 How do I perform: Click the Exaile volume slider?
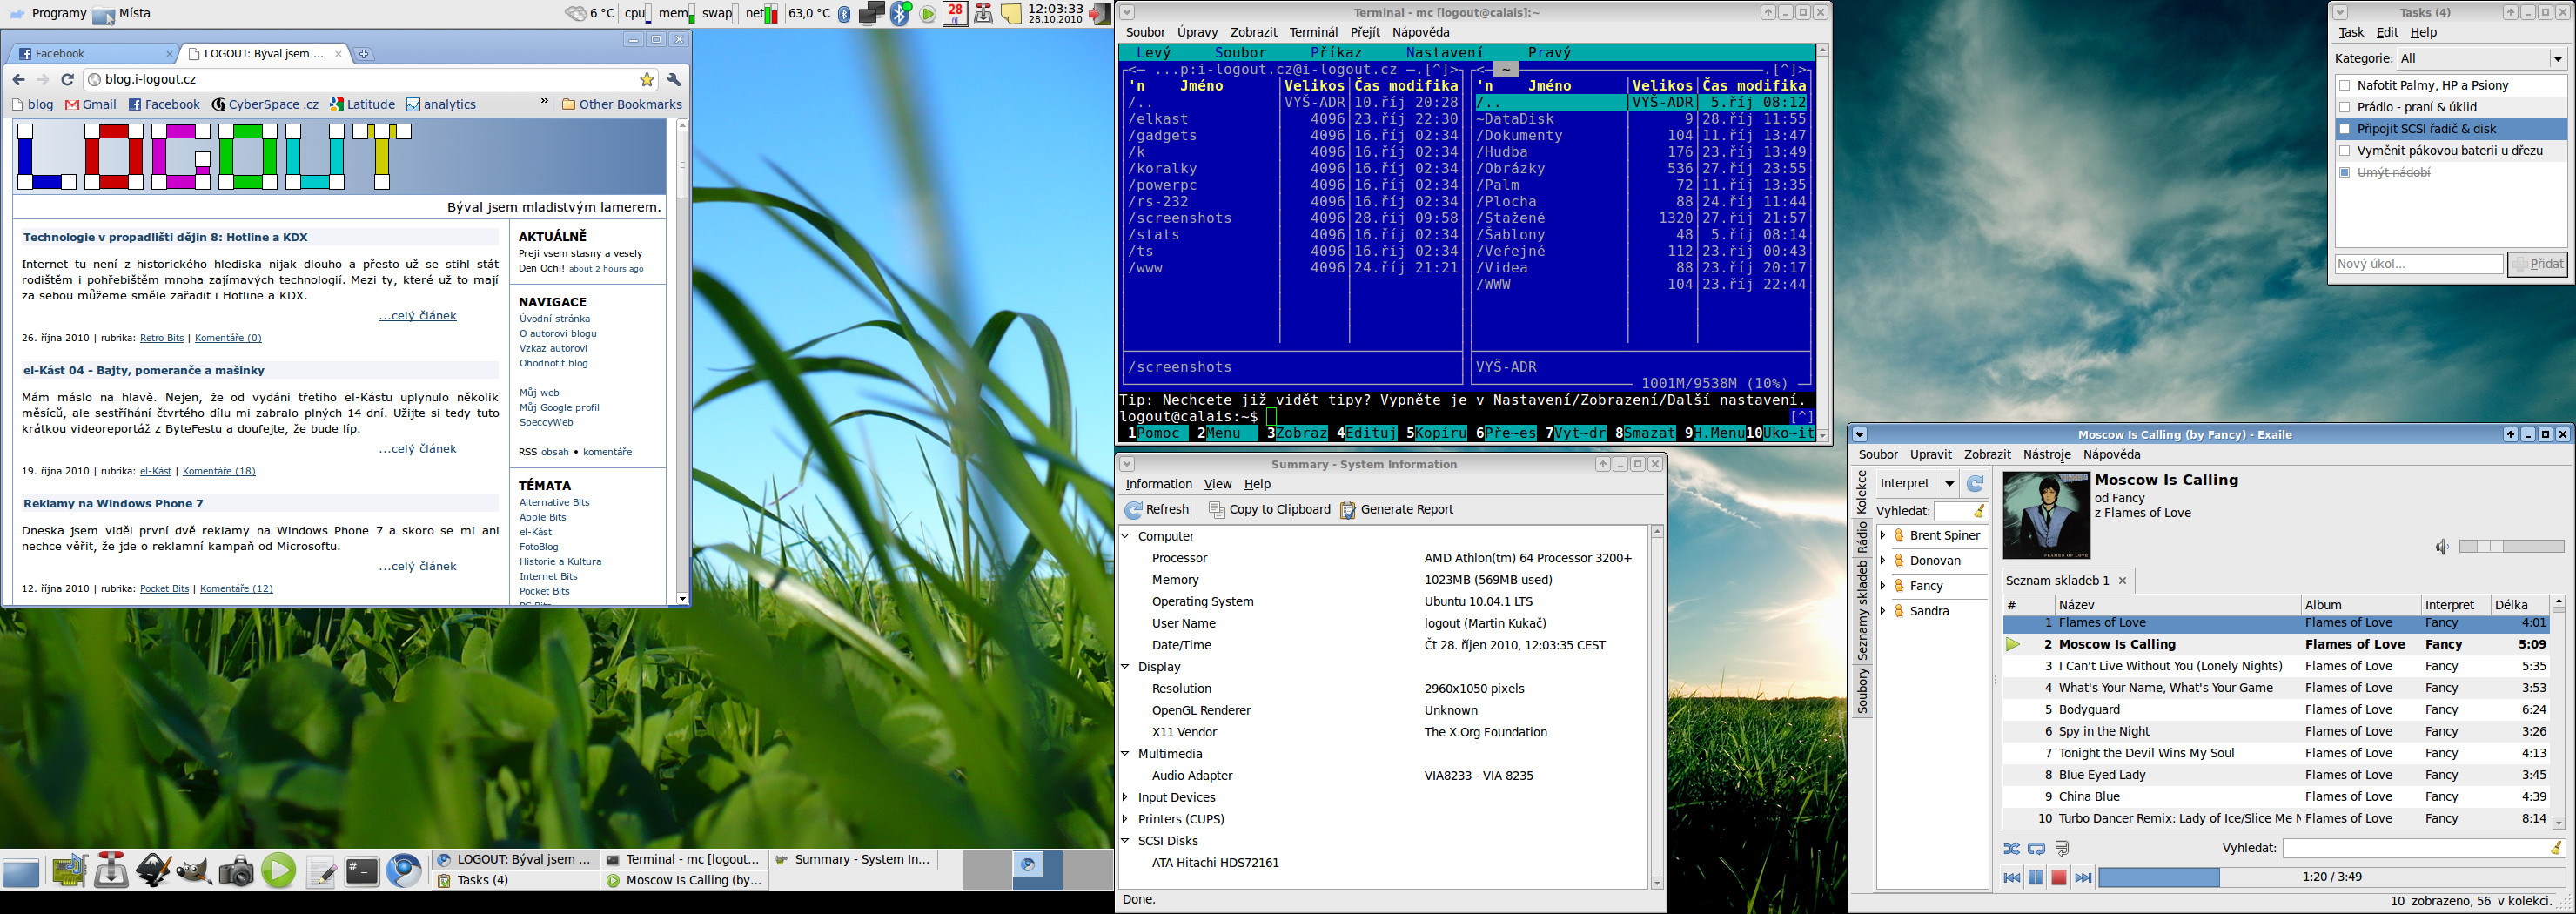point(2511,547)
